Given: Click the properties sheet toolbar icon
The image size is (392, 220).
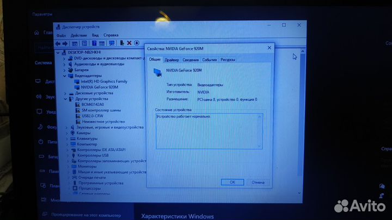Looking at the screenshot, I should 84,43.
